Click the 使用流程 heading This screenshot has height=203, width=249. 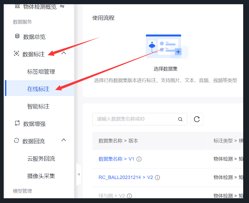coord(103,18)
